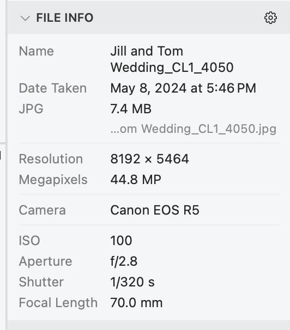The width and height of the screenshot is (290, 330).
Task: Click the shutter value 1/320 s
Action: pyautogui.click(x=132, y=282)
